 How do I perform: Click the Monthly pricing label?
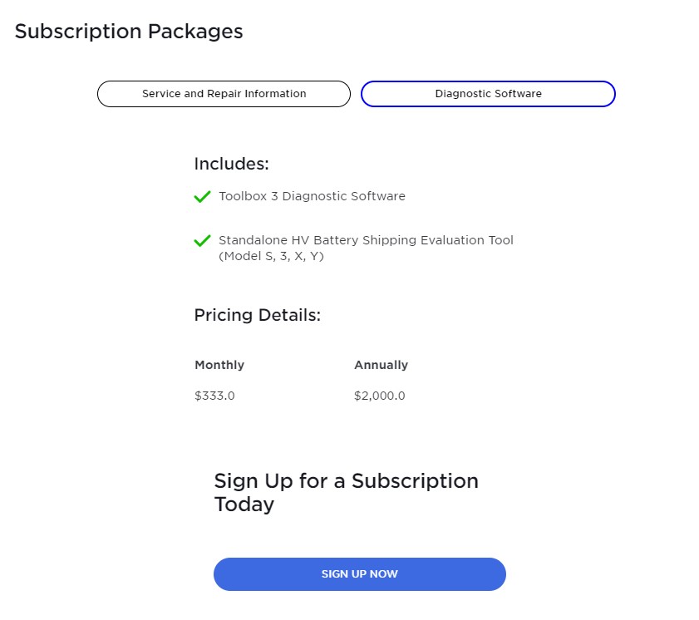pos(219,365)
